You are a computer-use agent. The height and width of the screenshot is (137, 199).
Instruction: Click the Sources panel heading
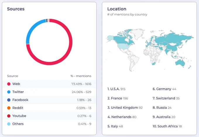click(x=16, y=9)
